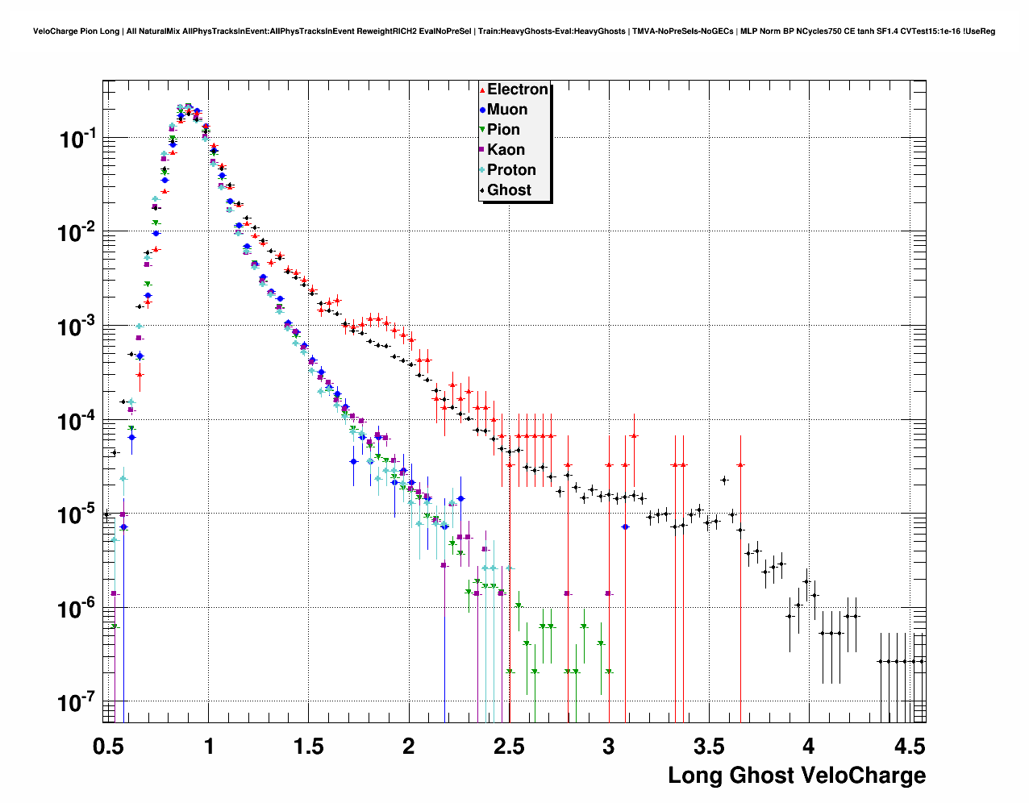Click the x-axis tick label 4.5
Screen dimensions: 1029x803
(x=909, y=747)
